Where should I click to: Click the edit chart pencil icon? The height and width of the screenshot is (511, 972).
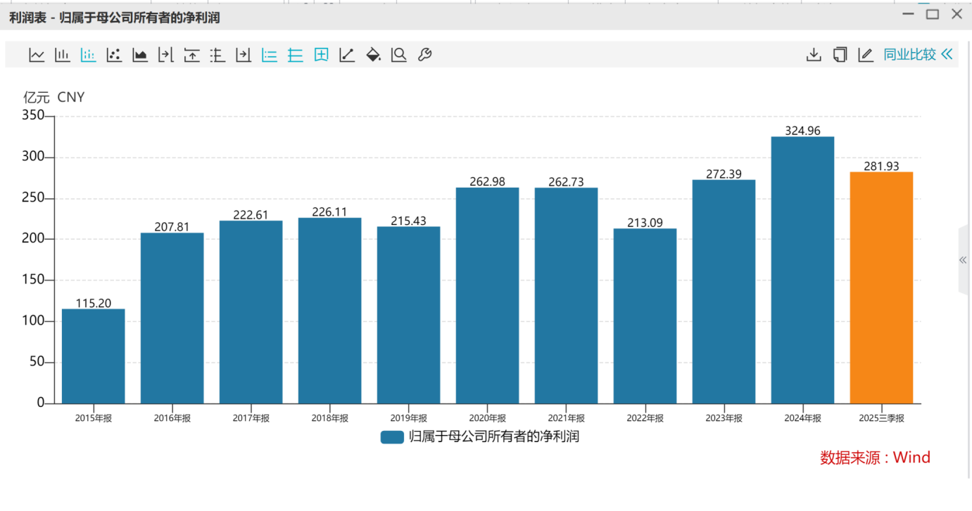[866, 55]
